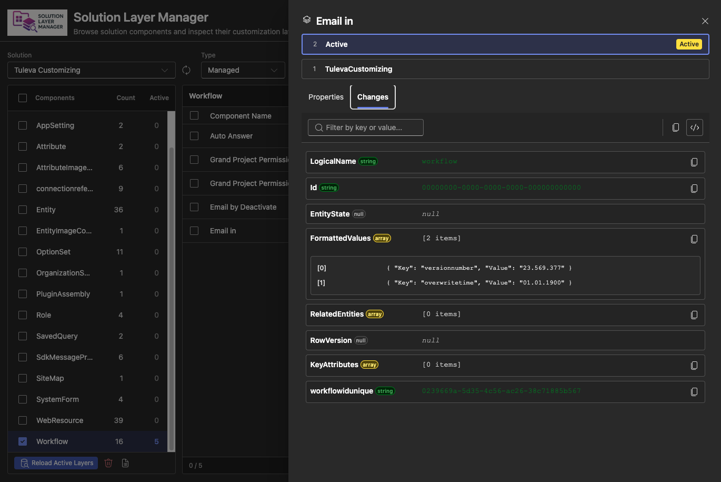Click the AttributeImage... component name
Screen dimensions: 721x482
pyautogui.click(x=64, y=168)
